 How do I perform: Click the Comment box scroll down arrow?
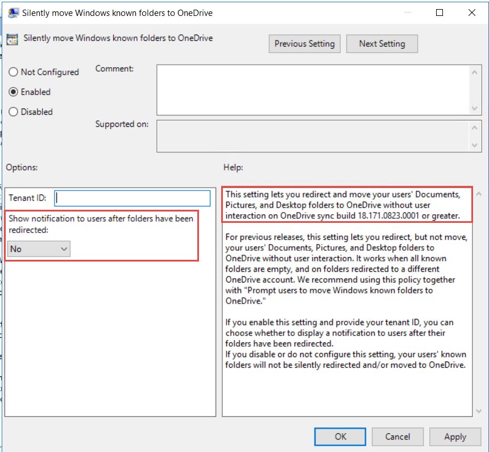point(474,108)
